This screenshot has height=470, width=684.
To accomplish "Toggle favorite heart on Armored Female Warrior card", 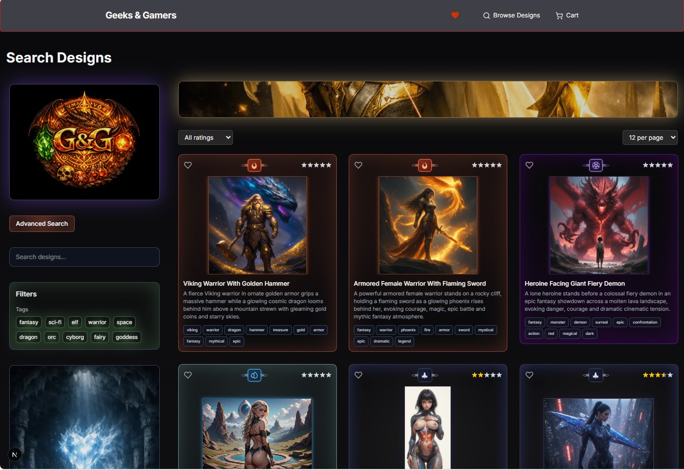I will (x=358, y=165).
